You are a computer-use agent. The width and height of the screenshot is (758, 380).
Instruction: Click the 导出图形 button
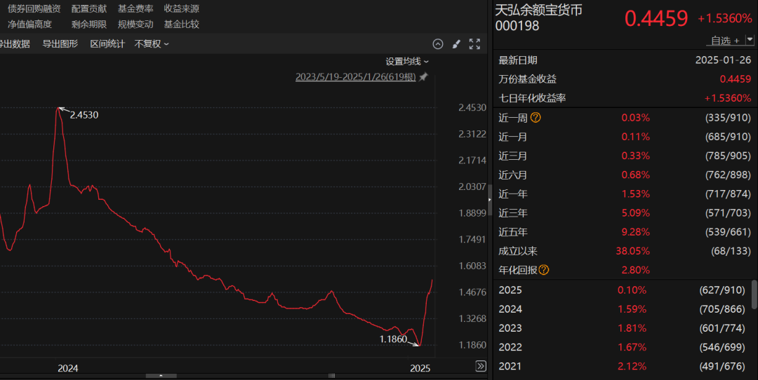click(60, 44)
